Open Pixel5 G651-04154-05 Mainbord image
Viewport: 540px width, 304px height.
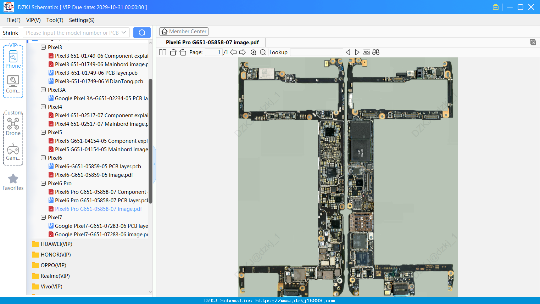point(101,150)
